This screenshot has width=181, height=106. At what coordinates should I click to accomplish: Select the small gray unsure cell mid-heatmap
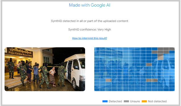(x=149, y=64)
